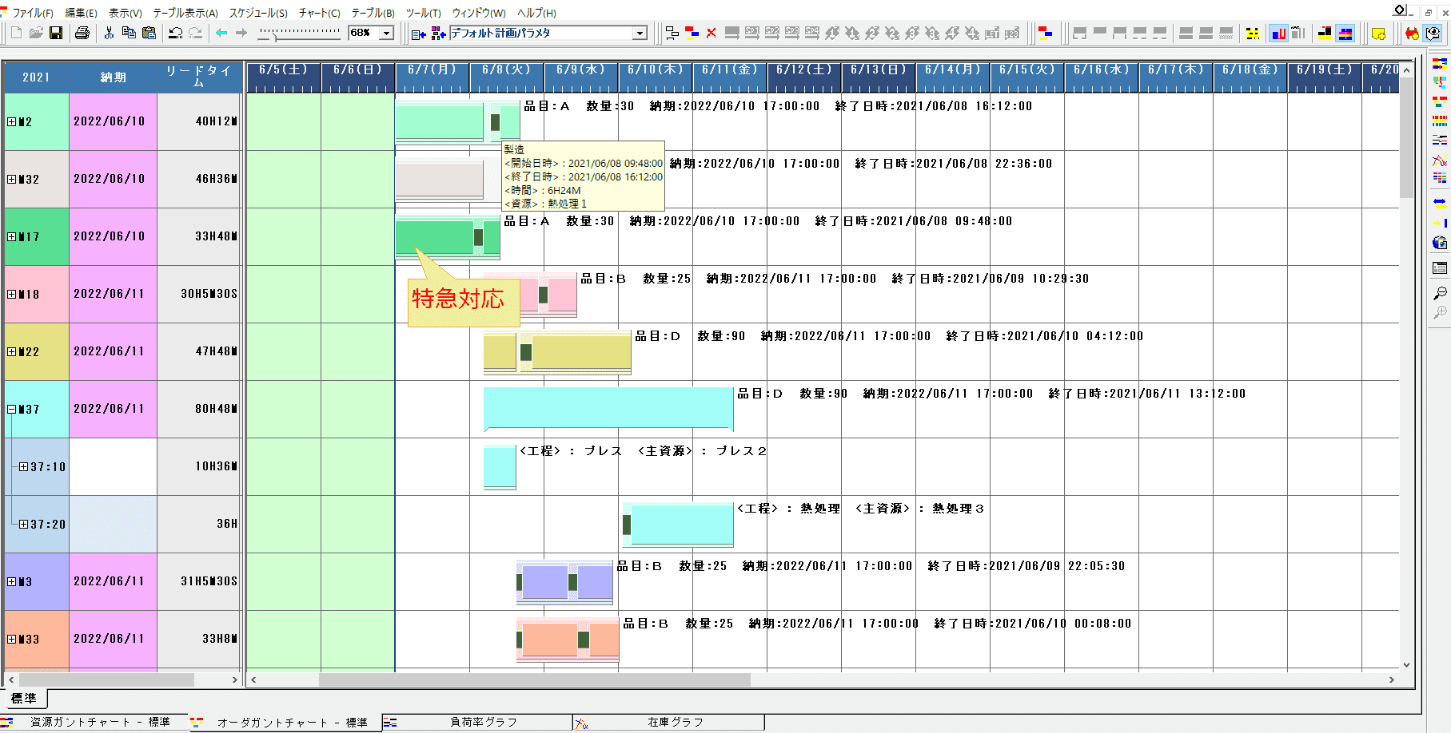Click the yellow sticky note add icon

(x=1378, y=34)
